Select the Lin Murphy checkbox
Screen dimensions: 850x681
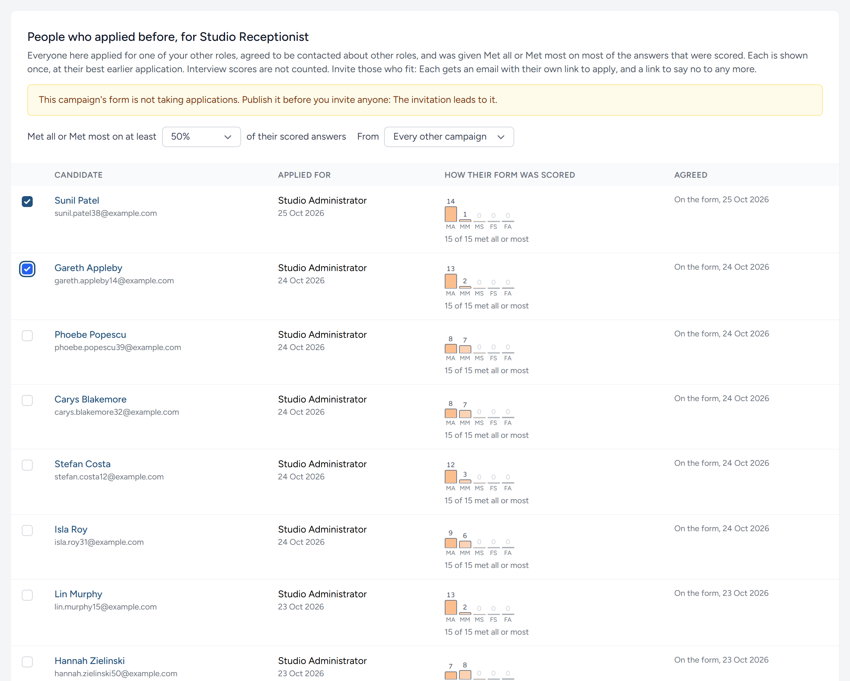(27, 595)
